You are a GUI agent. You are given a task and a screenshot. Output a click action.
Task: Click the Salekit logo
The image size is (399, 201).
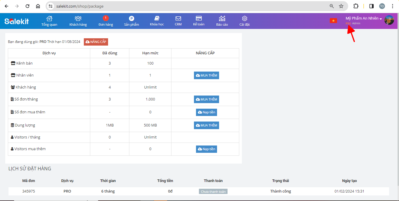pyautogui.click(x=17, y=21)
